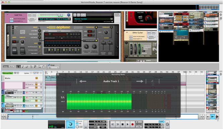Select Neptune scale memory slot 1
Image resolution: width=223 pixels, height=129 pixels.
click(x=71, y=34)
